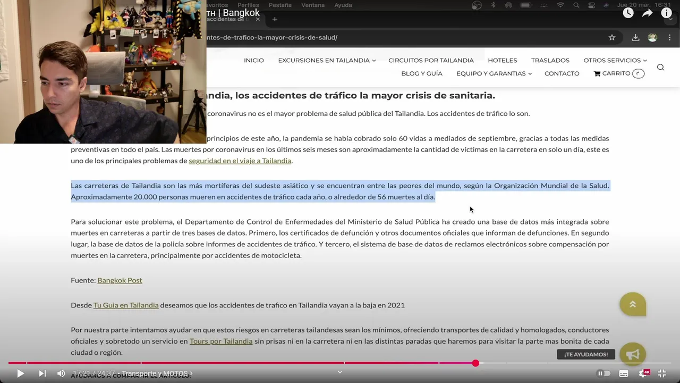Collapse player controls chevron above chapter
Image resolution: width=680 pixels, height=383 pixels.
pyautogui.click(x=340, y=372)
